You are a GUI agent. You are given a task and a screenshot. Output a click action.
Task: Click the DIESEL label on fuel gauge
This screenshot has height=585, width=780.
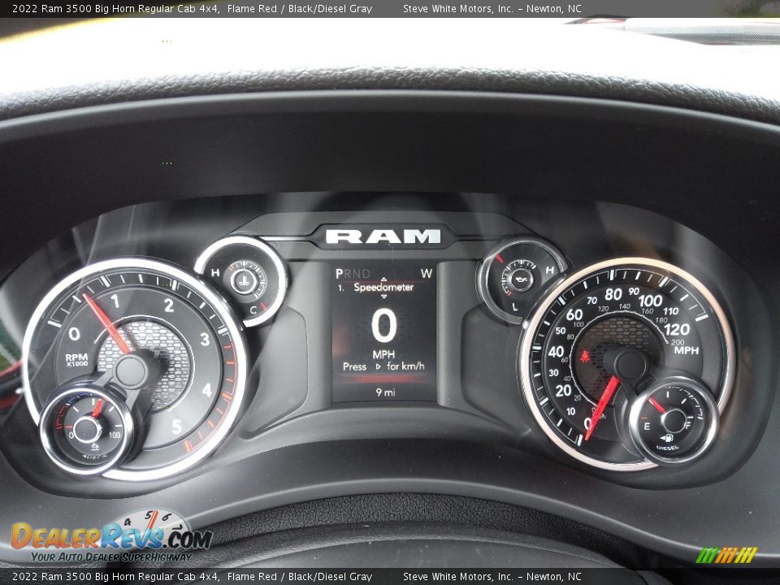(x=667, y=448)
